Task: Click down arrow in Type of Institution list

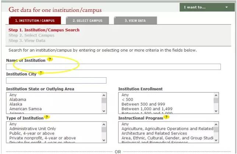Action: [104, 140]
